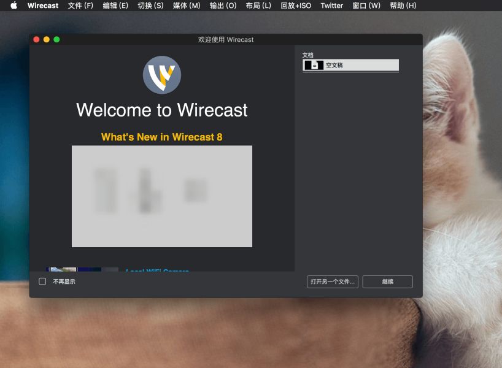Open the 媒体 (M) menu
Screen dimensions: 502x368
[187, 6]
